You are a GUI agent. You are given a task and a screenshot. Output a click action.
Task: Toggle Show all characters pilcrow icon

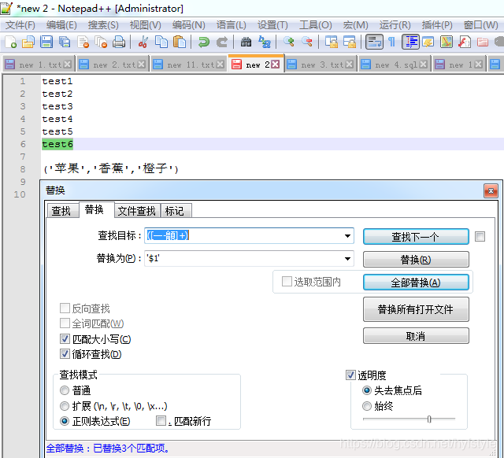point(391,42)
